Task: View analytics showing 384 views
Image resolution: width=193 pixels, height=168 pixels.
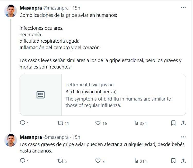Action: [136, 123]
